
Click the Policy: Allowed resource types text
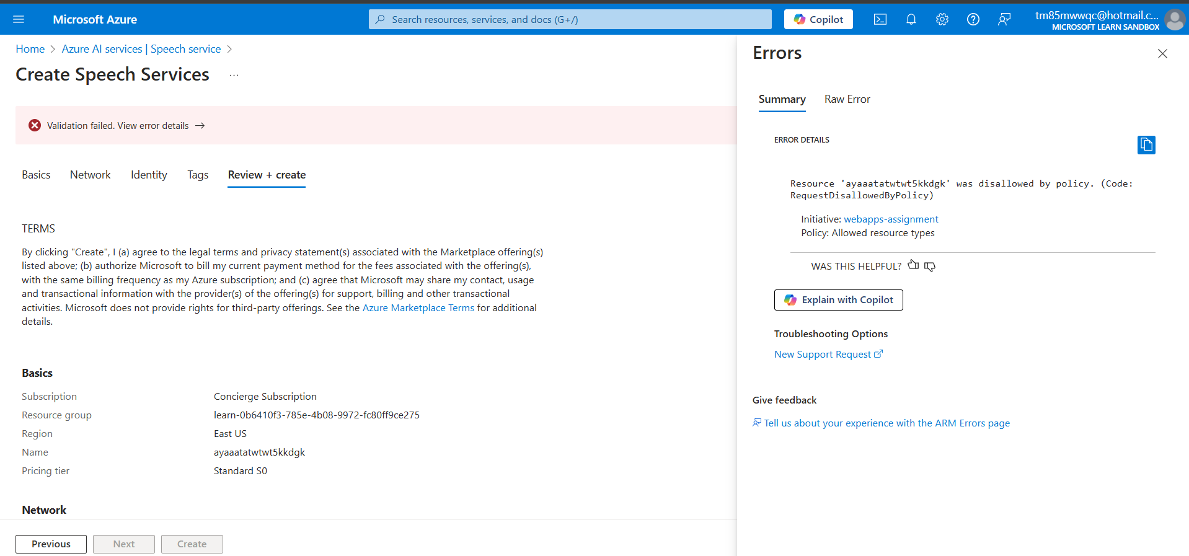pos(868,233)
